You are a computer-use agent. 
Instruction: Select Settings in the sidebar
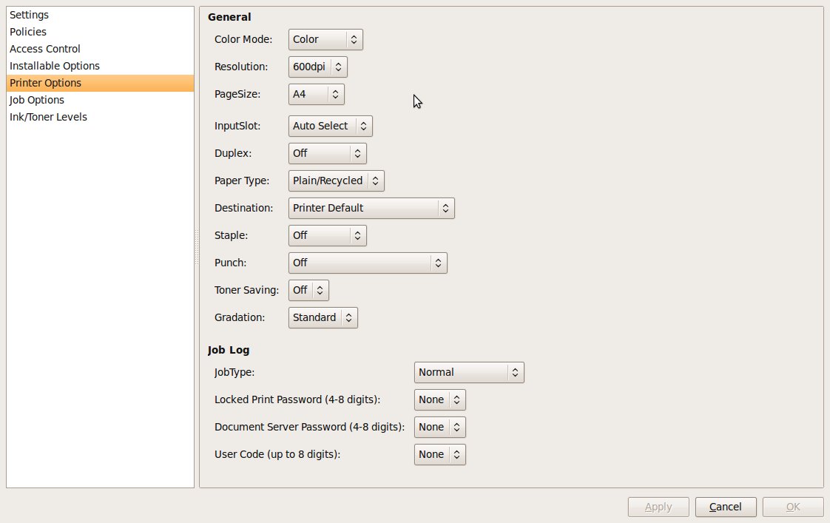coord(30,15)
